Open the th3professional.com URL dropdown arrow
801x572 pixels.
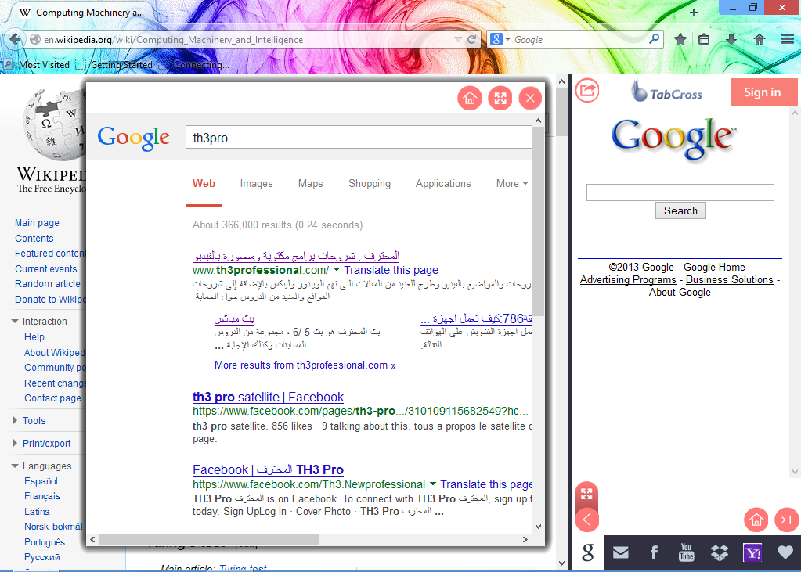pyautogui.click(x=337, y=270)
